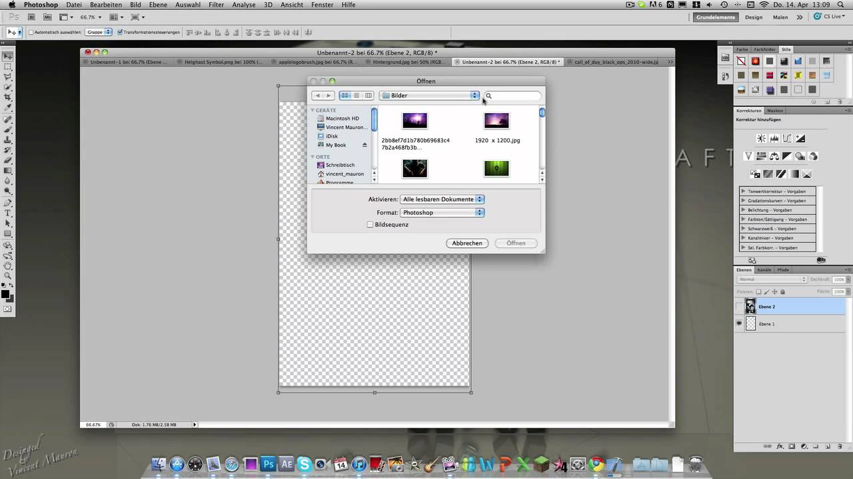Uncheck Transformationssteuerungen checkbox

click(120, 32)
